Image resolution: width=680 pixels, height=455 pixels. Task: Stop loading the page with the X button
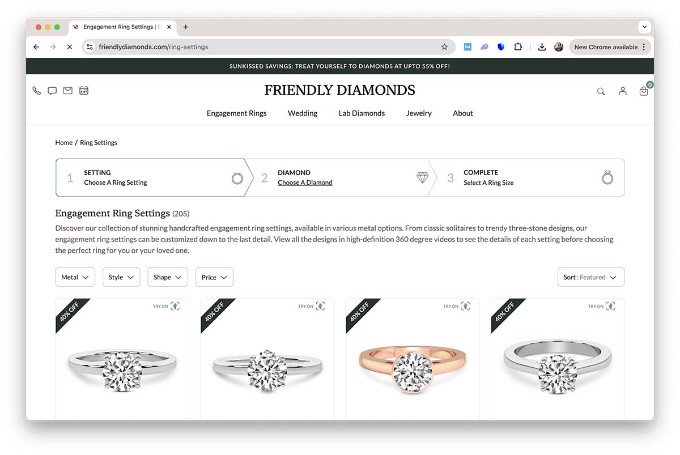(69, 47)
